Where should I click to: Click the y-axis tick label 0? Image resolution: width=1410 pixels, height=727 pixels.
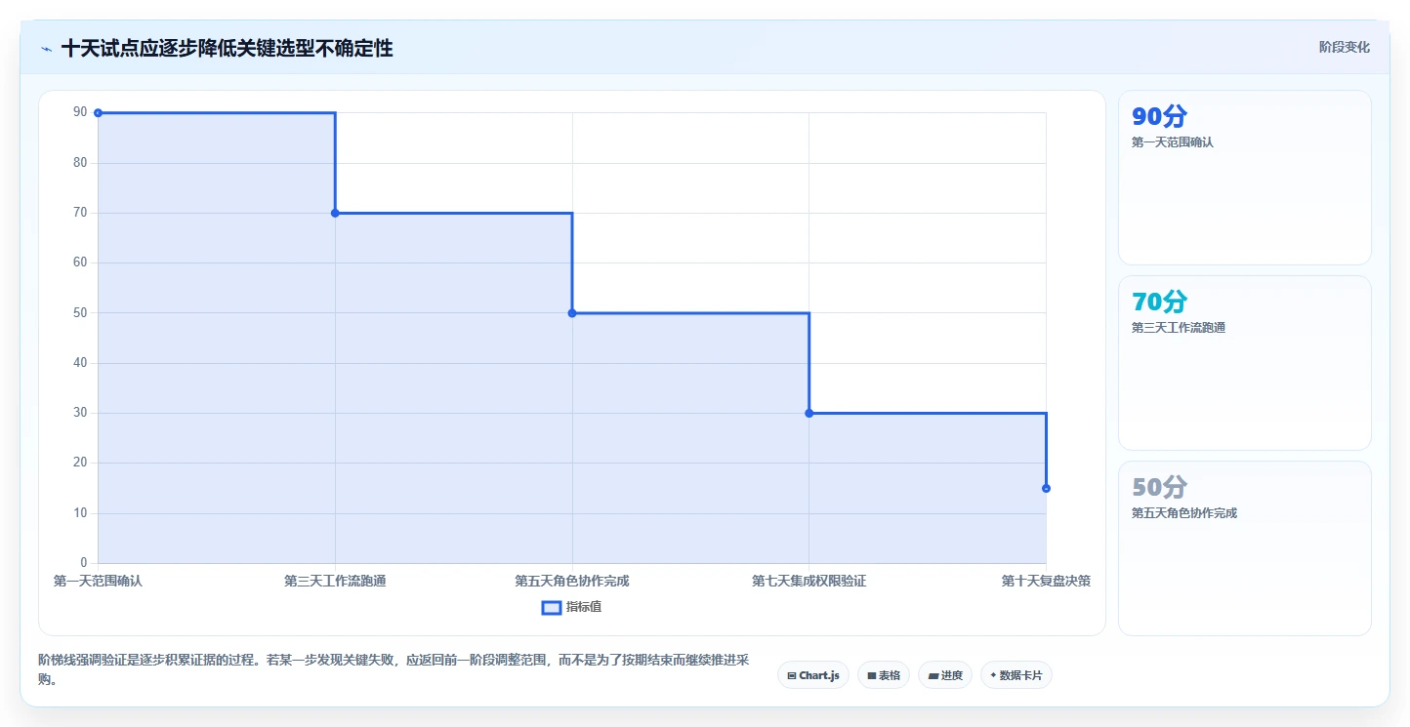click(x=83, y=563)
